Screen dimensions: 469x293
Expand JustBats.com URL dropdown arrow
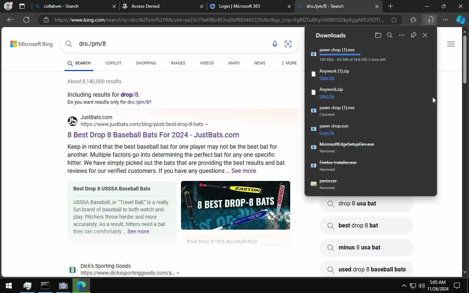click(x=206, y=125)
